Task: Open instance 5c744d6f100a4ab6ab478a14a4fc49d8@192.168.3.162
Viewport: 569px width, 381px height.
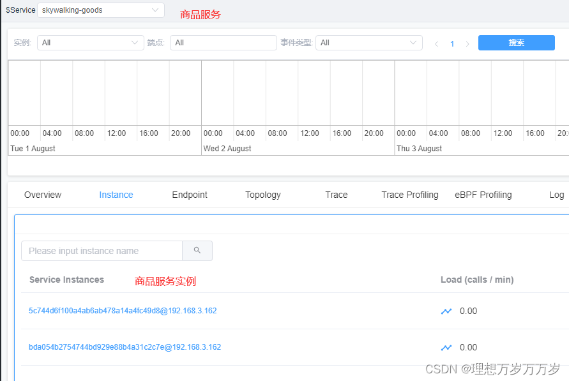Action: [x=123, y=311]
